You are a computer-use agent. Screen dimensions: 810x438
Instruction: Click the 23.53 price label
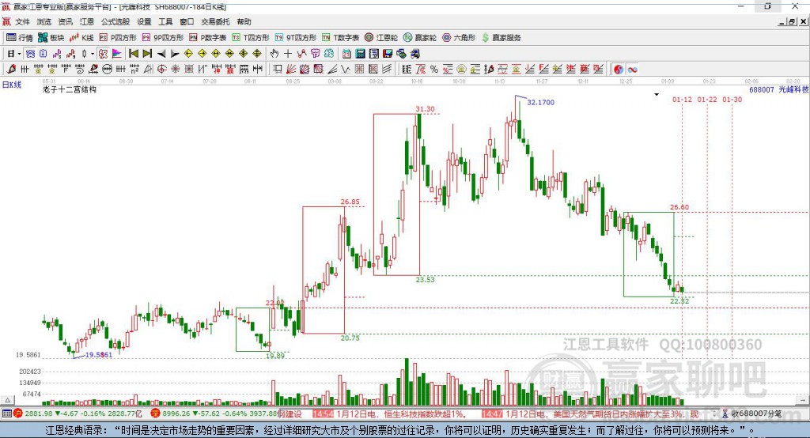coord(425,280)
